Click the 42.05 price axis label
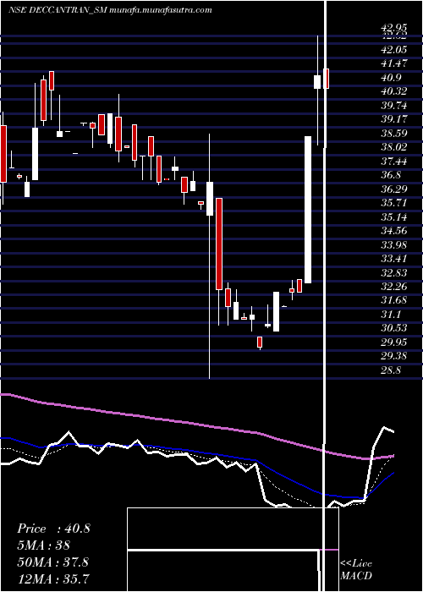The height and width of the screenshot is (592, 423). (x=394, y=49)
